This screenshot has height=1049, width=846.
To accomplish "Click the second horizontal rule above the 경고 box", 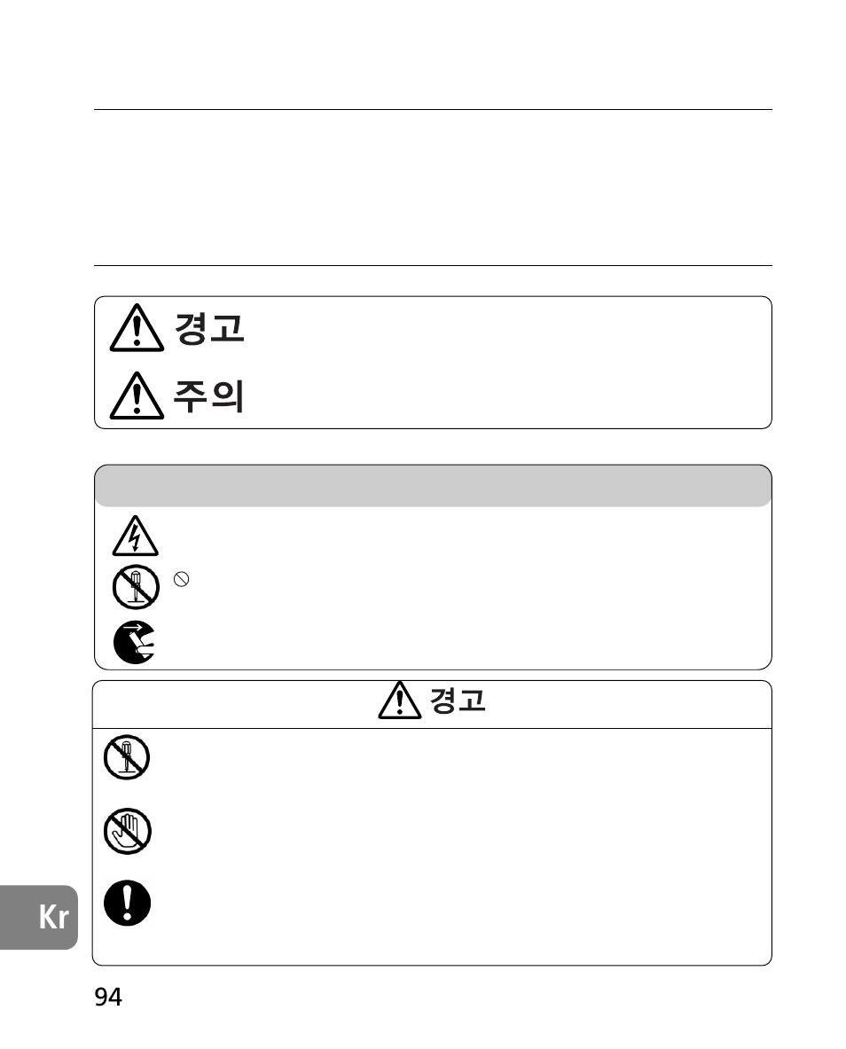I will [433, 265].
